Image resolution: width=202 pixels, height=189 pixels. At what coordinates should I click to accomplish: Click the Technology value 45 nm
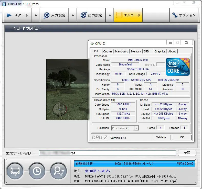coord(118,74)
